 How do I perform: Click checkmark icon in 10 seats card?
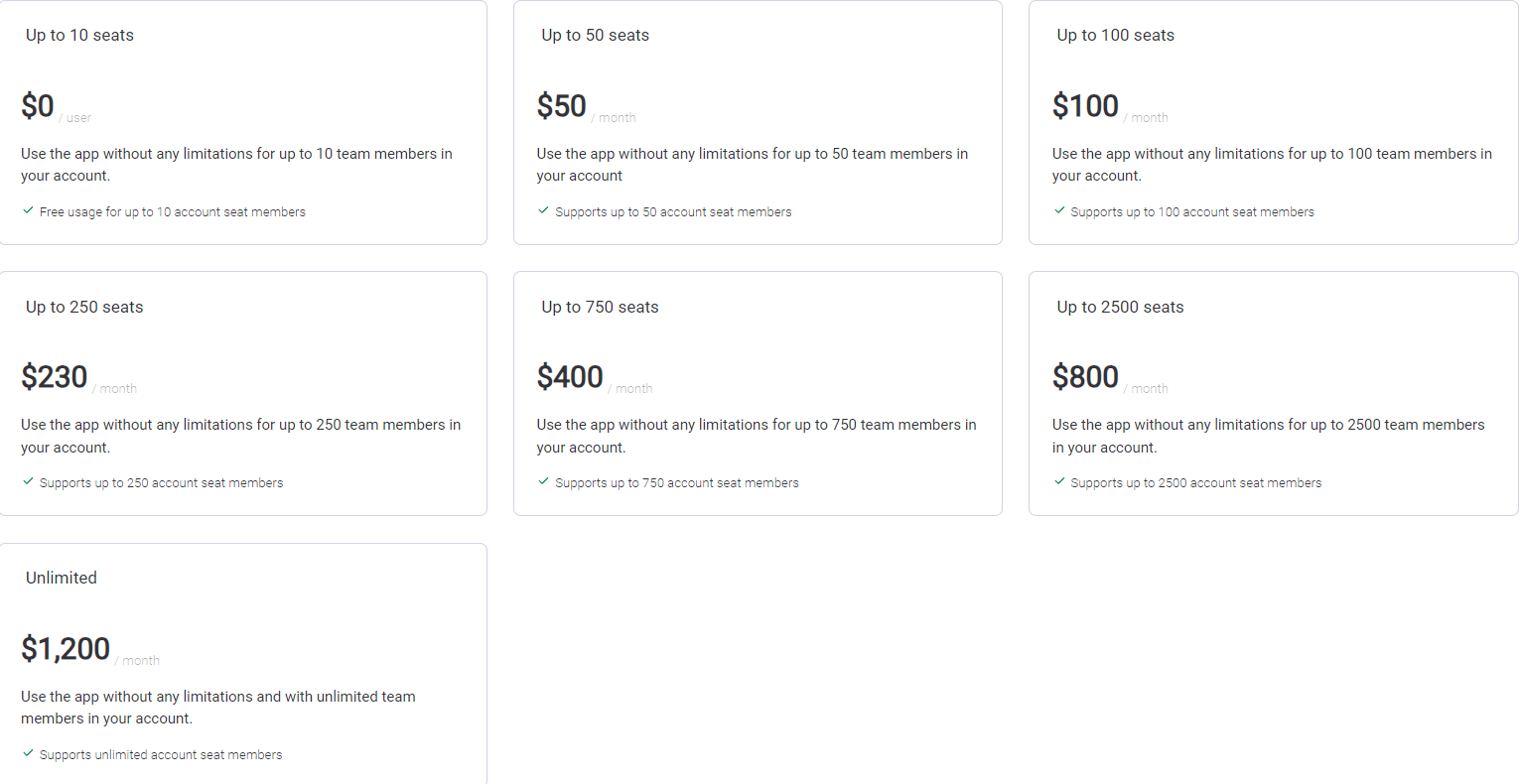click(28, 210)
